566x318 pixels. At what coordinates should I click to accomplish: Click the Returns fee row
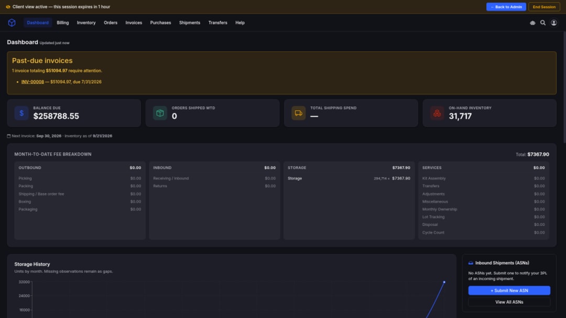point(214,186)
